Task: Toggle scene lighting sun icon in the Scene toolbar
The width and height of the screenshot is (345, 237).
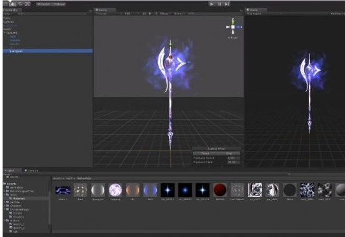Action: click(150, 14)
